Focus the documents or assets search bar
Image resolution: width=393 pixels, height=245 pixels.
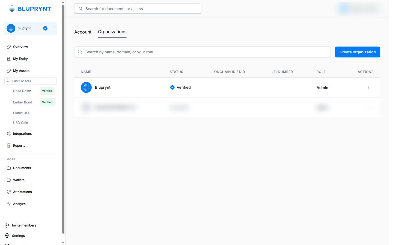click(138, 9)
